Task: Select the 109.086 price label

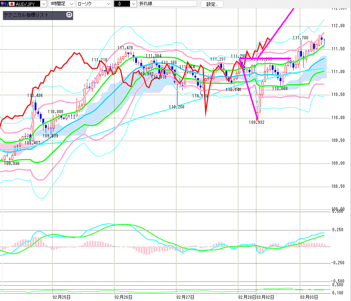Action: [x=12, y=164]
